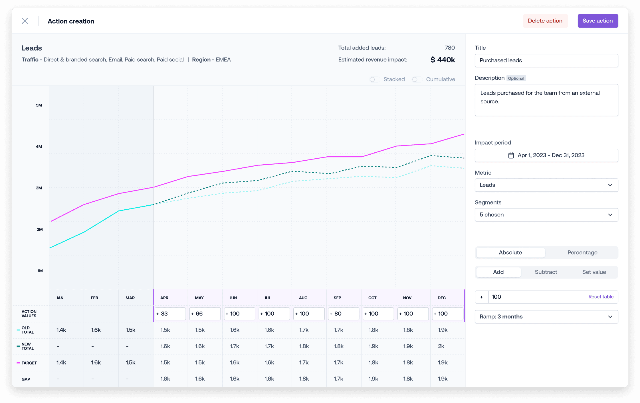Image resolution: width=640 pixels, height=403 pixels.
Task: Enable the Stacked toggle
Action: point(374,79)
